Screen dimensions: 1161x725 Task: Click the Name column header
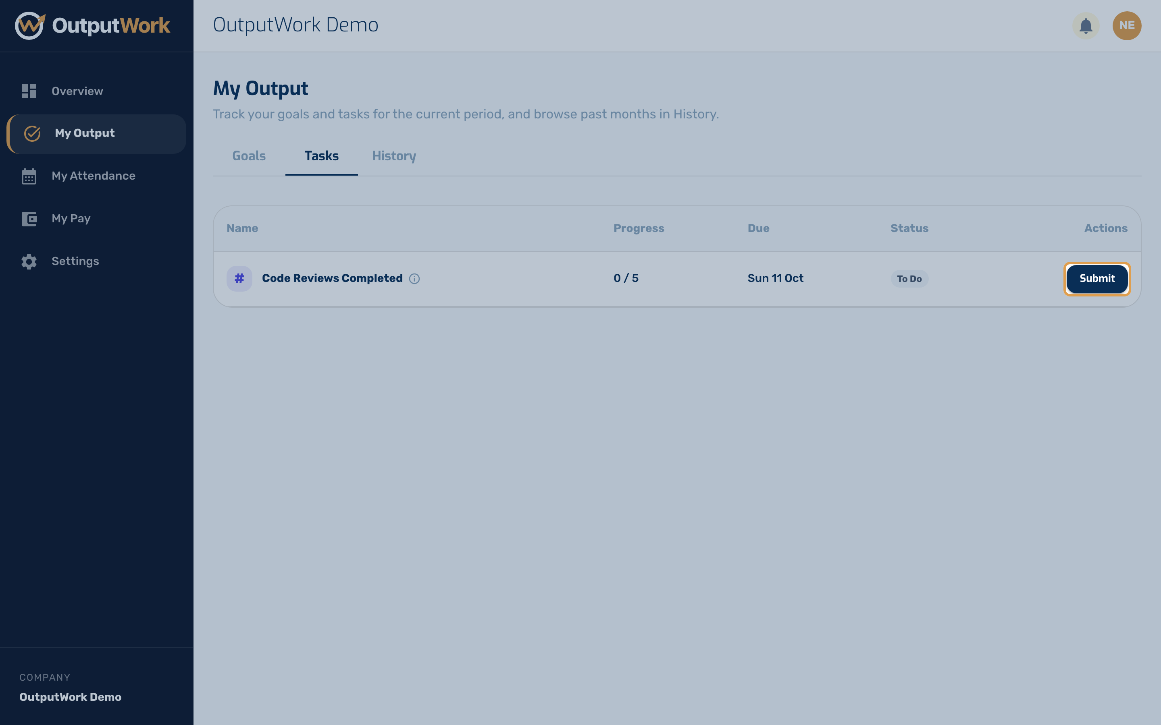point(242,228)
